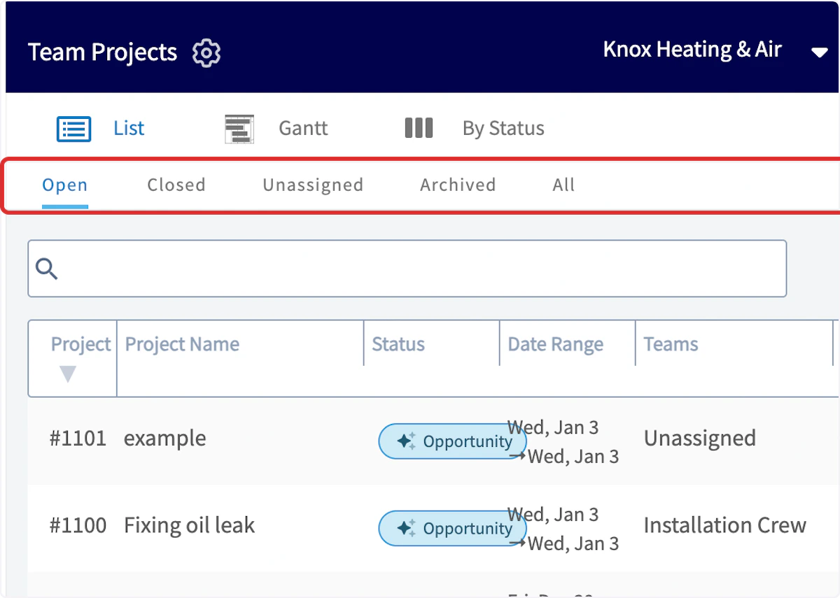Viewport: 840px width, 598px height.
Task: Switch to By Status view label
Action: [x=503, y=129]
